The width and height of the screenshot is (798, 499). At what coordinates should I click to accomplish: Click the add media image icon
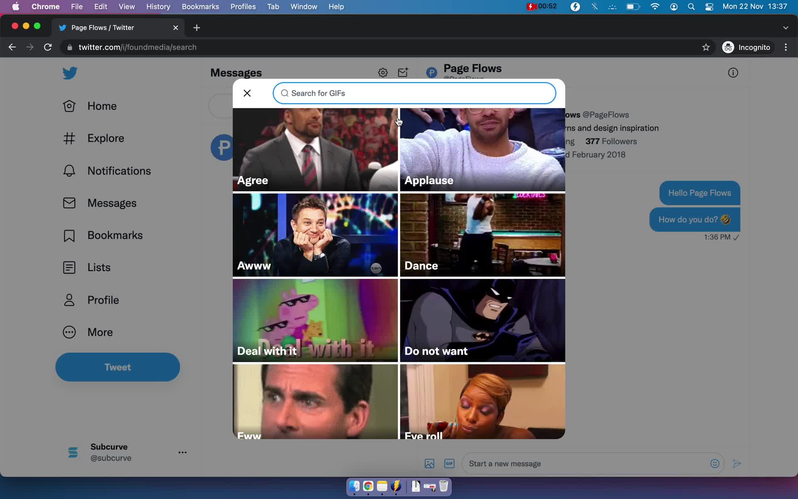[429, 464]
